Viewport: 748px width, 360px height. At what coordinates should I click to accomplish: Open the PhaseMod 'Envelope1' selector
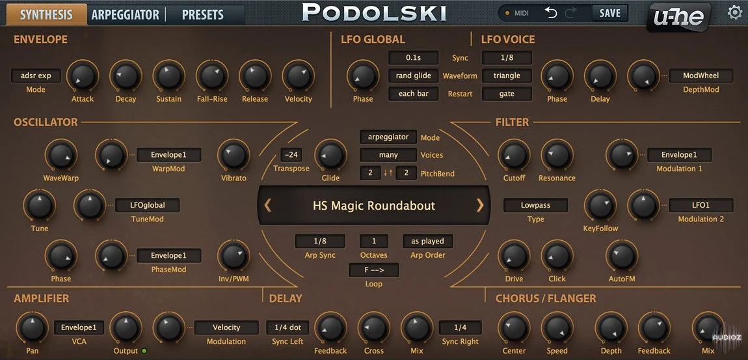click(169, 255)
